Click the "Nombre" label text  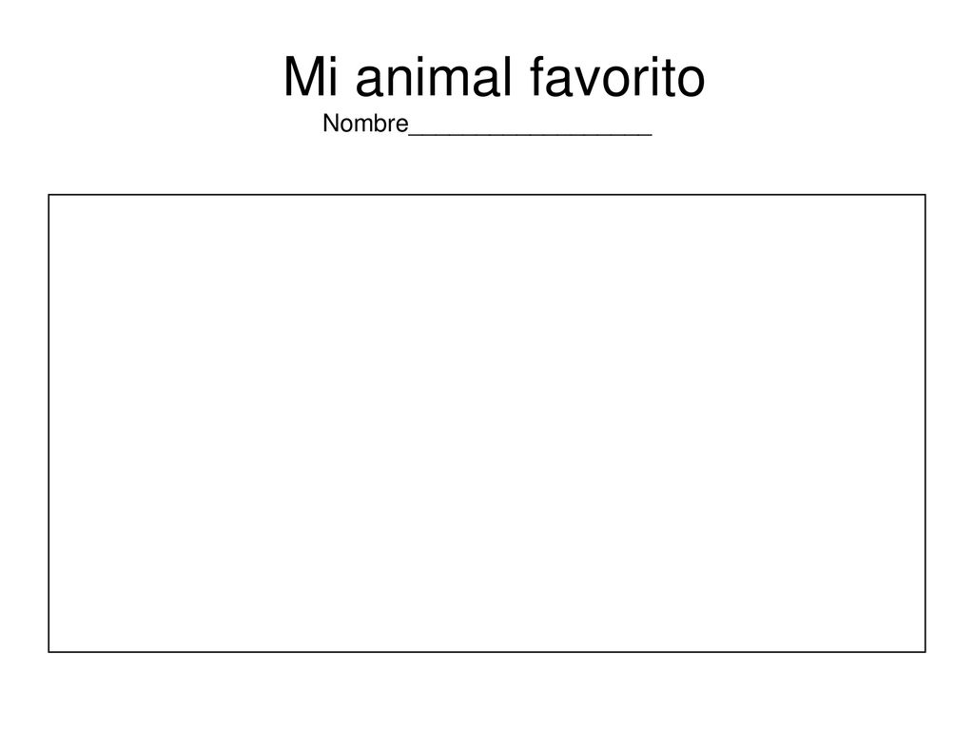point(365,123)
